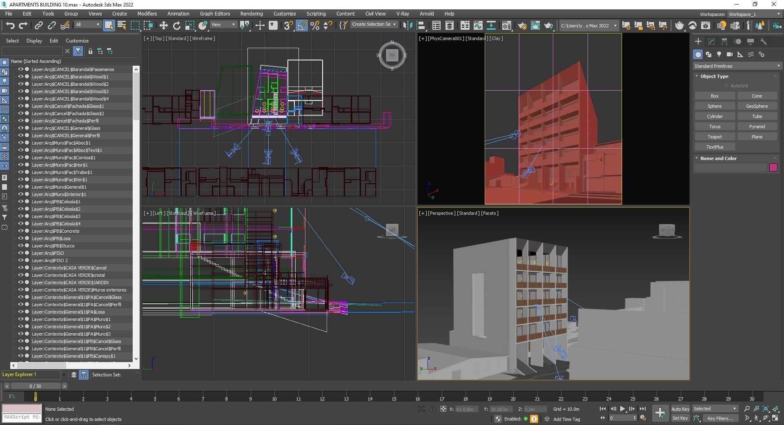784x425 pixels.
Task: Open Create Selection Set dropdown
Action: click(x=374, y=24)
